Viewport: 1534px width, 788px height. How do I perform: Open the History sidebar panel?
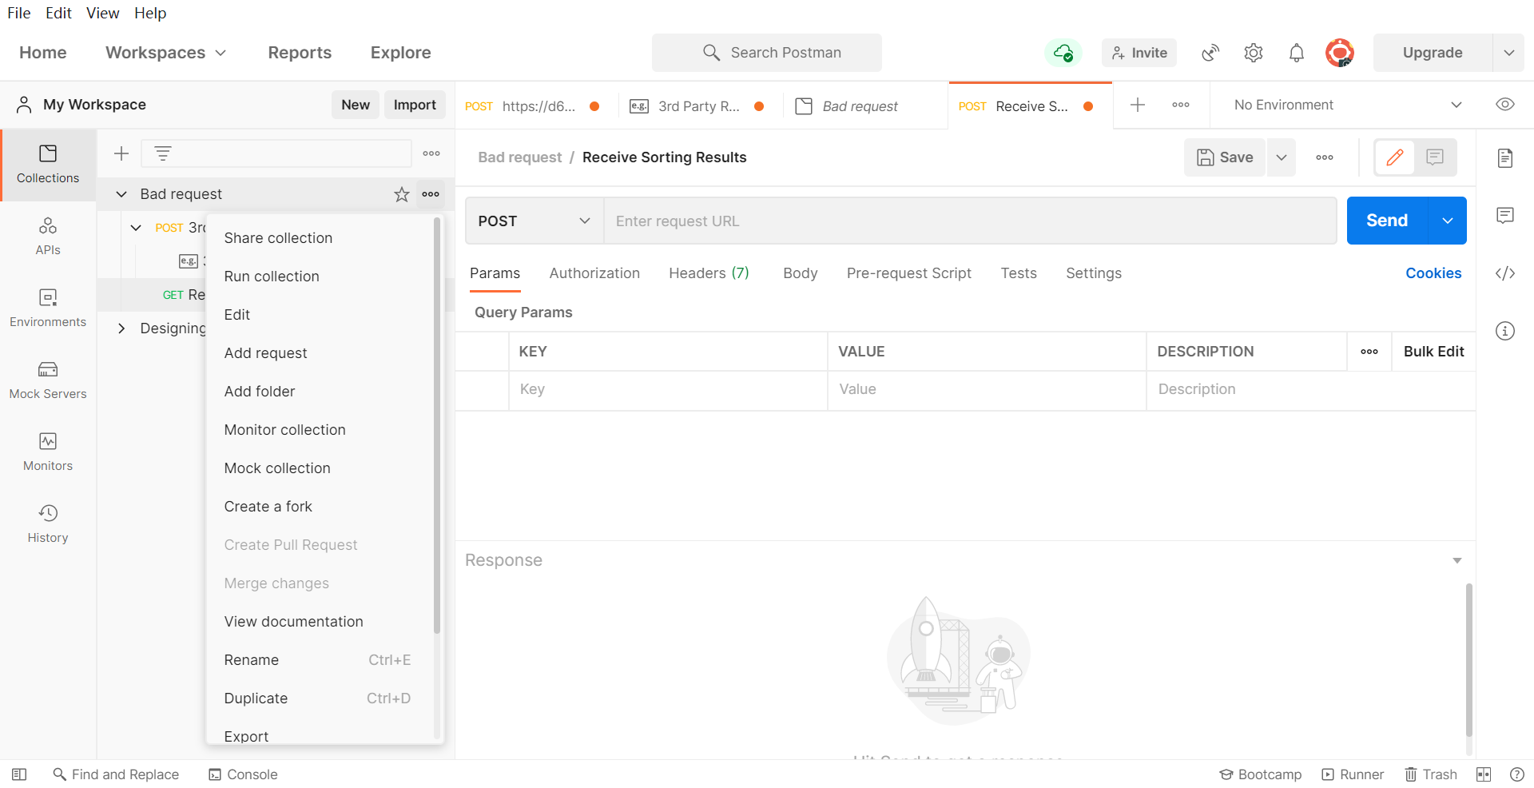click(x=48, y=523)
